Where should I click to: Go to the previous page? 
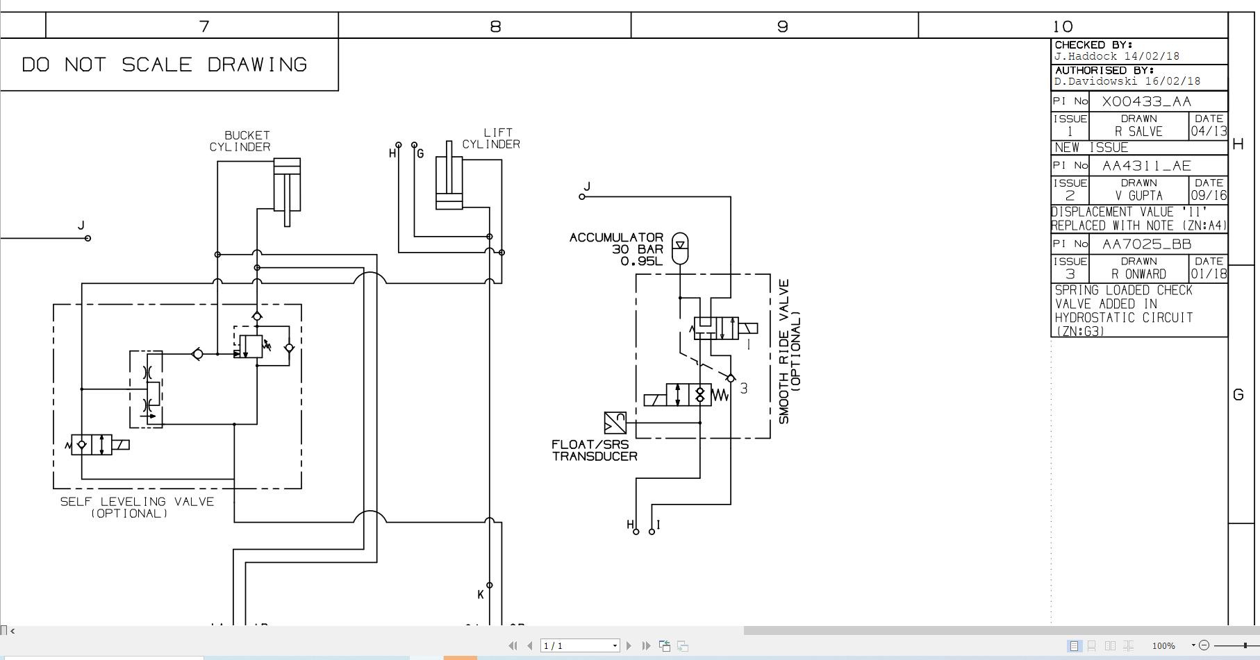(x=530, y=645)
